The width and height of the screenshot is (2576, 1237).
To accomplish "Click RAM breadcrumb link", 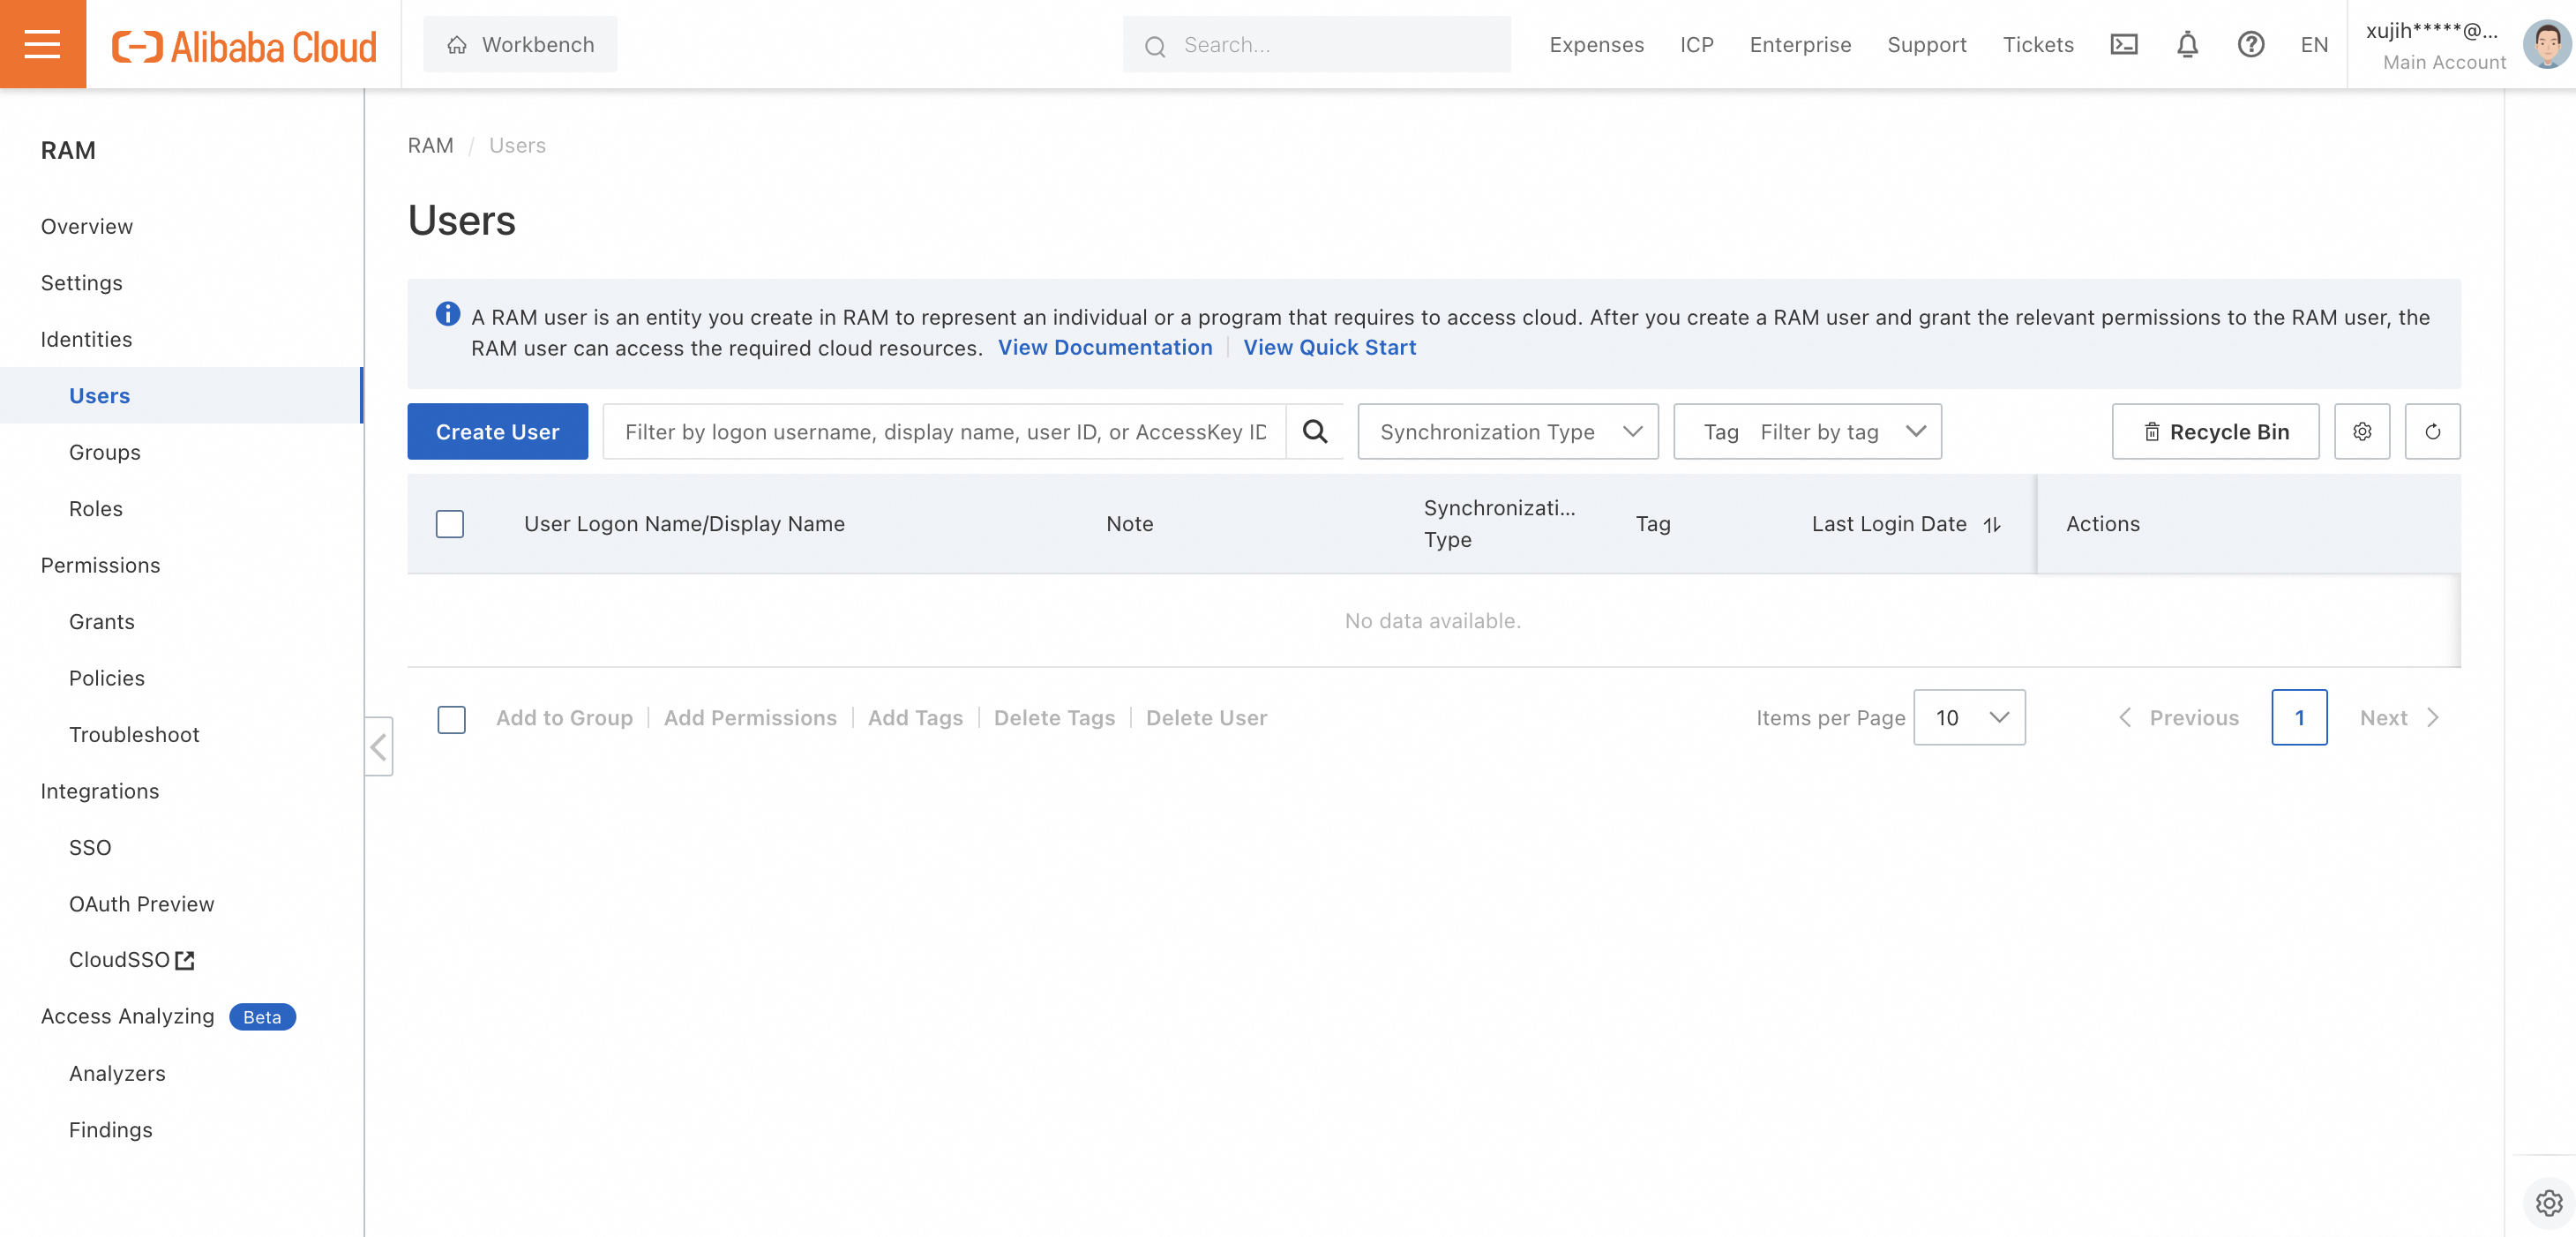I will [x=430, y=145].
